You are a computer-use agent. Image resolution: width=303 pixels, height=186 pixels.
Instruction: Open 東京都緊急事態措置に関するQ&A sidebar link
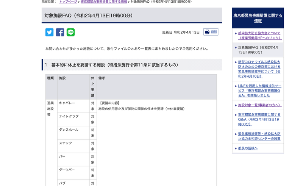[259, 119]
